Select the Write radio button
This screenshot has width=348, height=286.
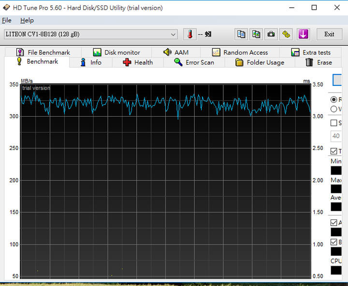click(334, 109)
